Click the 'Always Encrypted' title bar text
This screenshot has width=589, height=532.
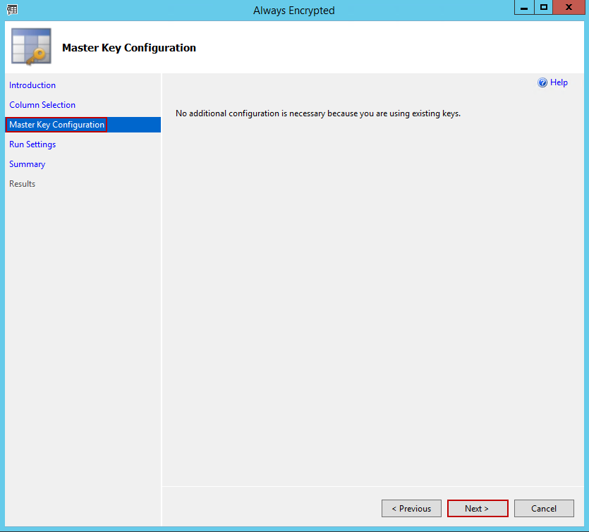point(293,11)
